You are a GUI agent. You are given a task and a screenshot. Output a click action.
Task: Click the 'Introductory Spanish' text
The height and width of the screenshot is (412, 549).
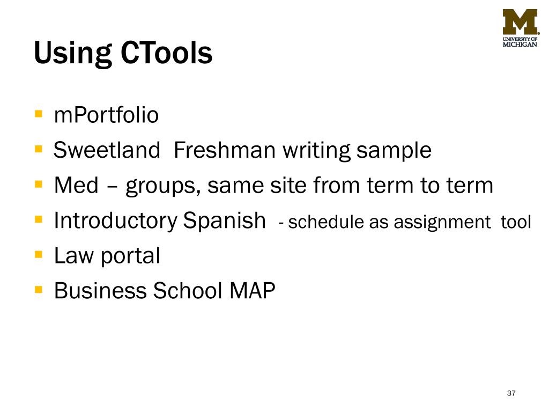tap(160, 220)
